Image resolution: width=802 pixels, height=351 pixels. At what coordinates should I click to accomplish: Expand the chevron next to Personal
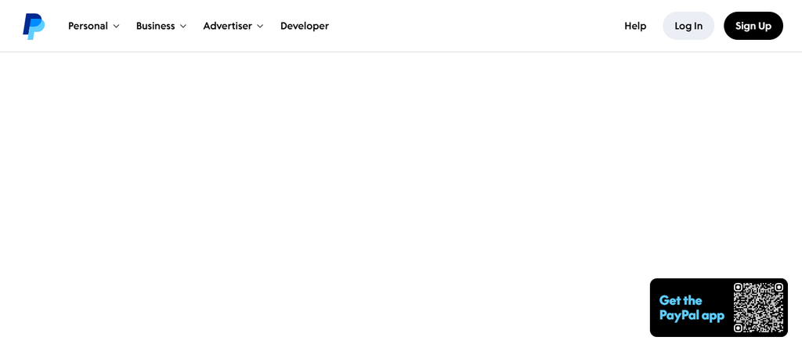coord(116,26)
